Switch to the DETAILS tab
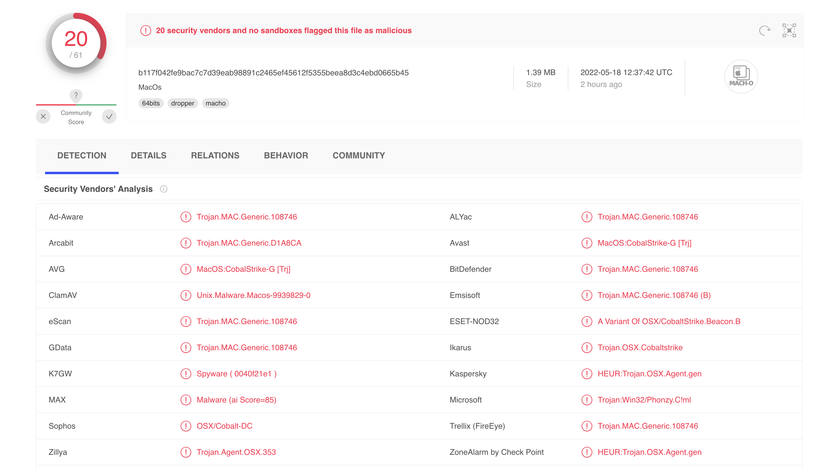This screenshot has height=470, width=824. tap(148, 155)
